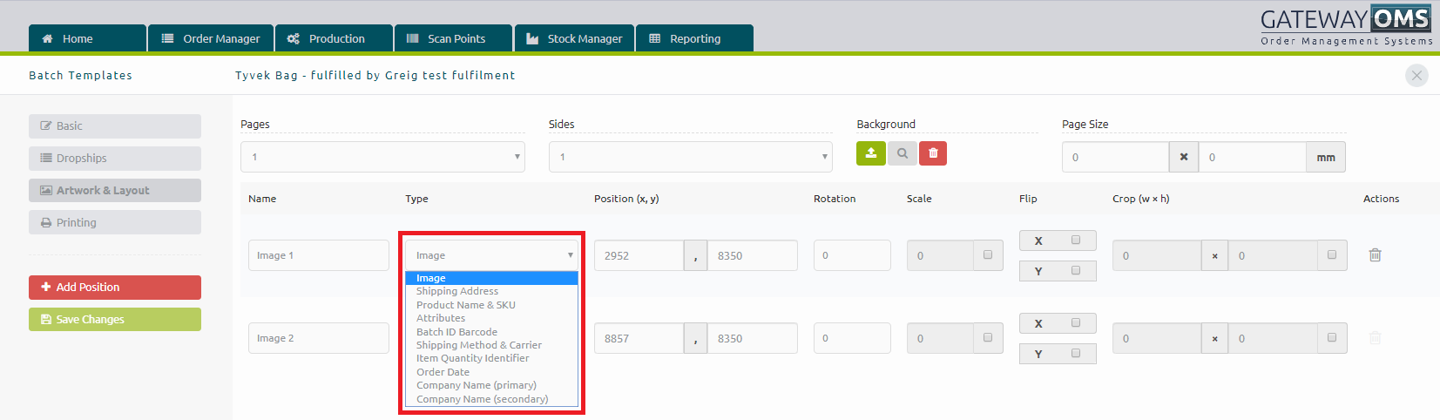Click the green background upload icon
The width and height of the screenshot is (1440, 420).
pos(871,153)
